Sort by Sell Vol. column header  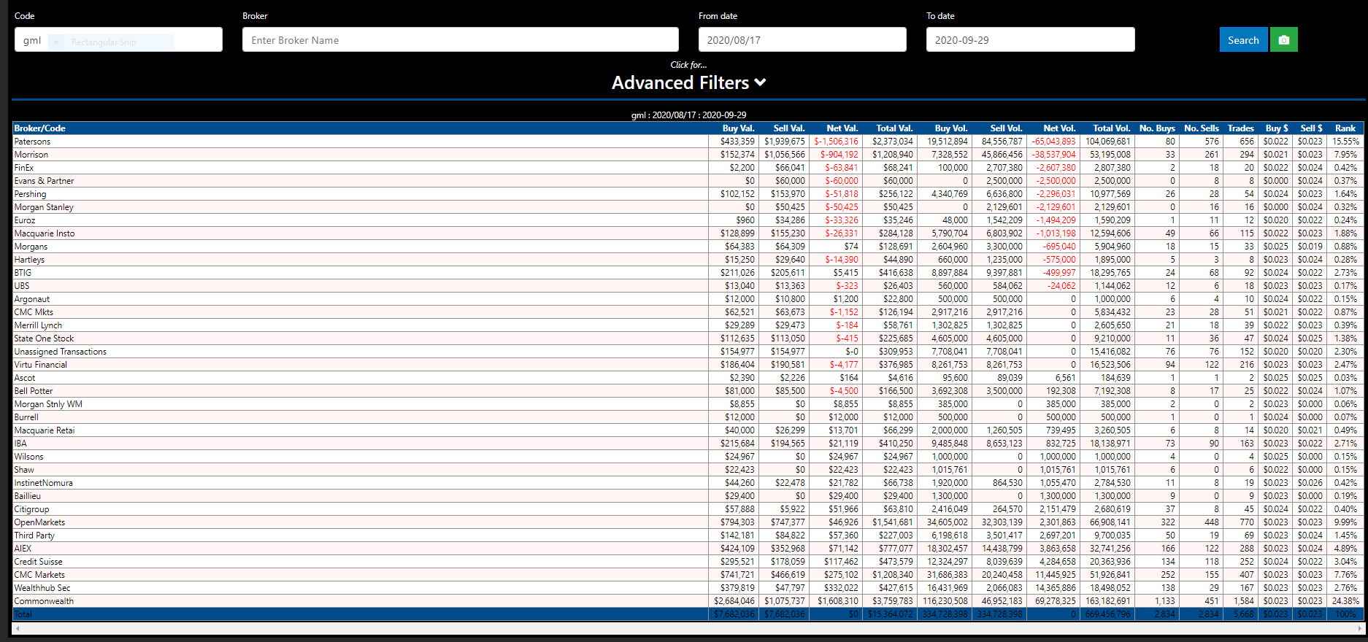pyautogui.click(x=1006, y=128)
